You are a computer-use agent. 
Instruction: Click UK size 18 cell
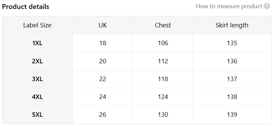click(x=103, y=43)
